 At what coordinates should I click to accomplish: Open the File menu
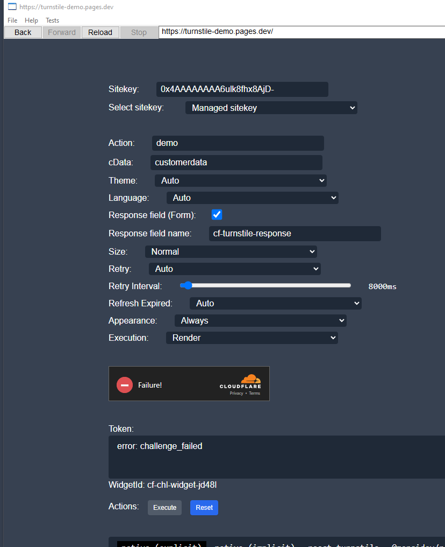click(x=12, y=20)
